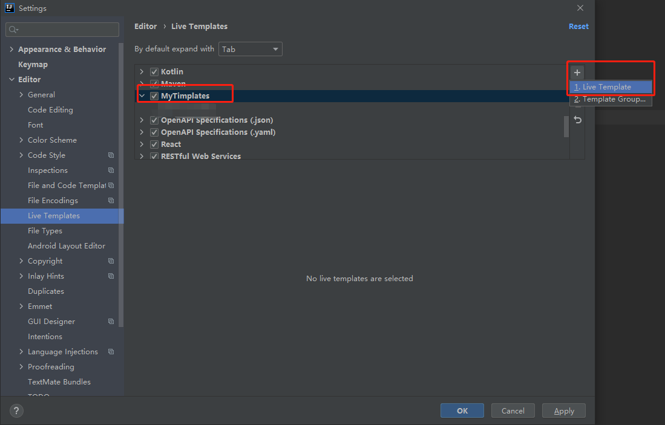
Task: Click the search magnifier icon
Action: coord(13,29)
